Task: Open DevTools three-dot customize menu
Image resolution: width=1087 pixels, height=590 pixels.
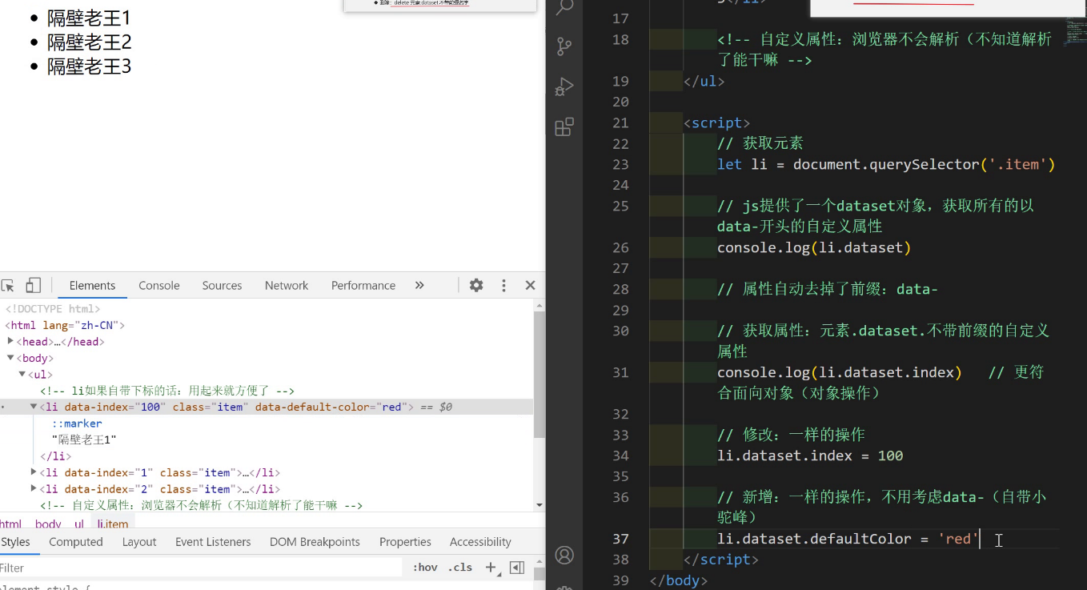Action: point(503,285)
